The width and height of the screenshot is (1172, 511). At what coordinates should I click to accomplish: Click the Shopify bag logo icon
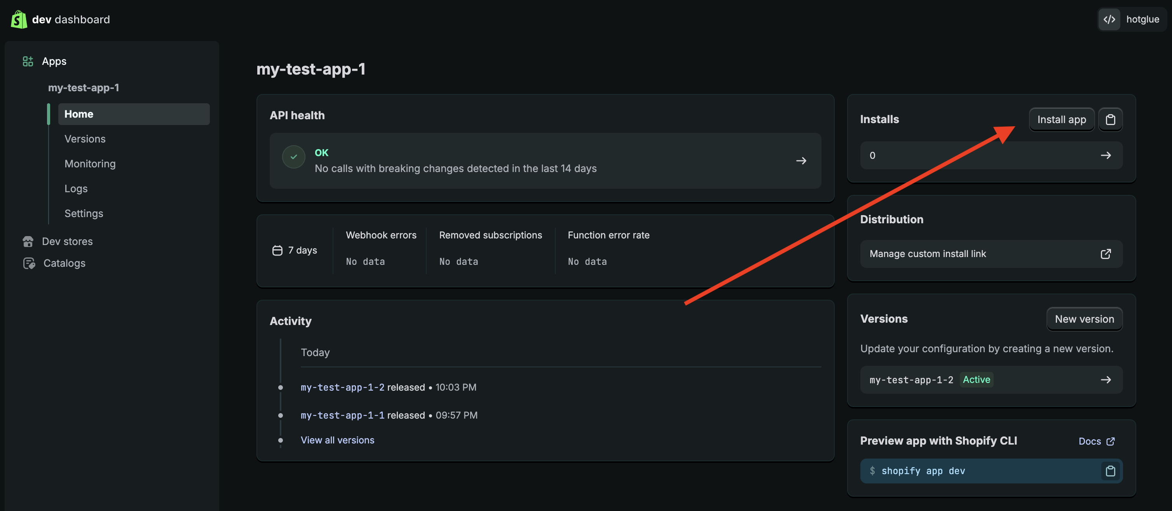(x=19, y=19)
